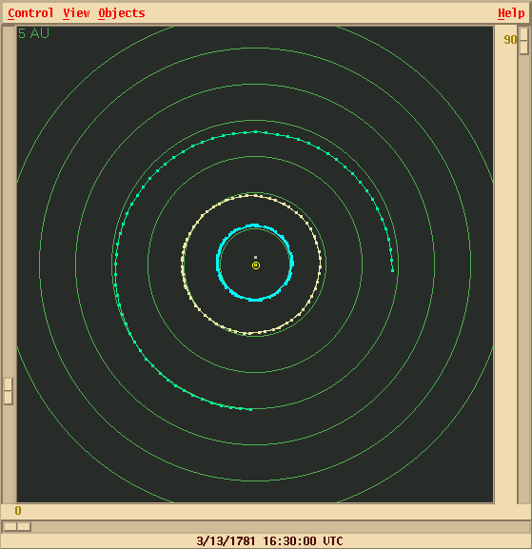Click the right vertical slider track
The image size is (532, 549).
click(524, 265)
